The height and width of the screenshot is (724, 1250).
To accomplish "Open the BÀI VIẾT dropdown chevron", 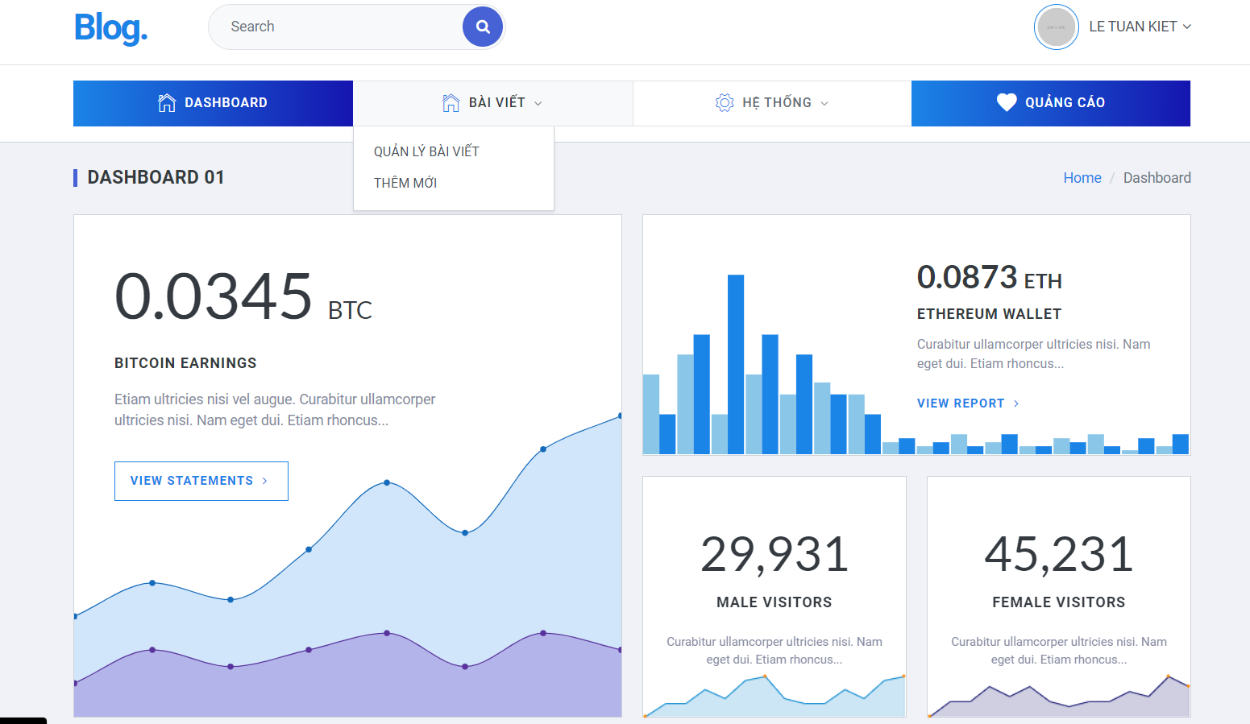I will (538, 103).
